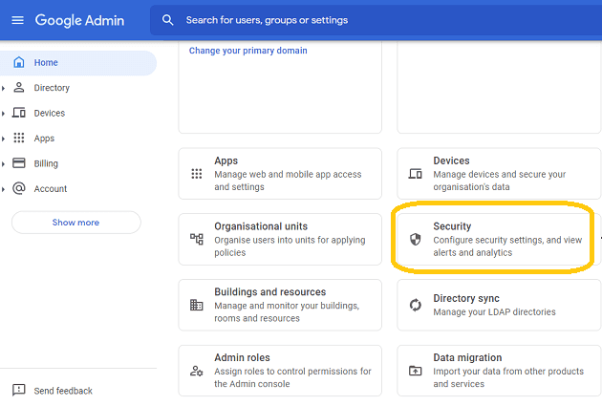Click the Directory person icon in sidebar
Screen dimensions: 602x406
(x=19, y=88)
